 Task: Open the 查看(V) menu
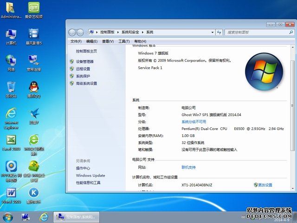click(108, 41)
